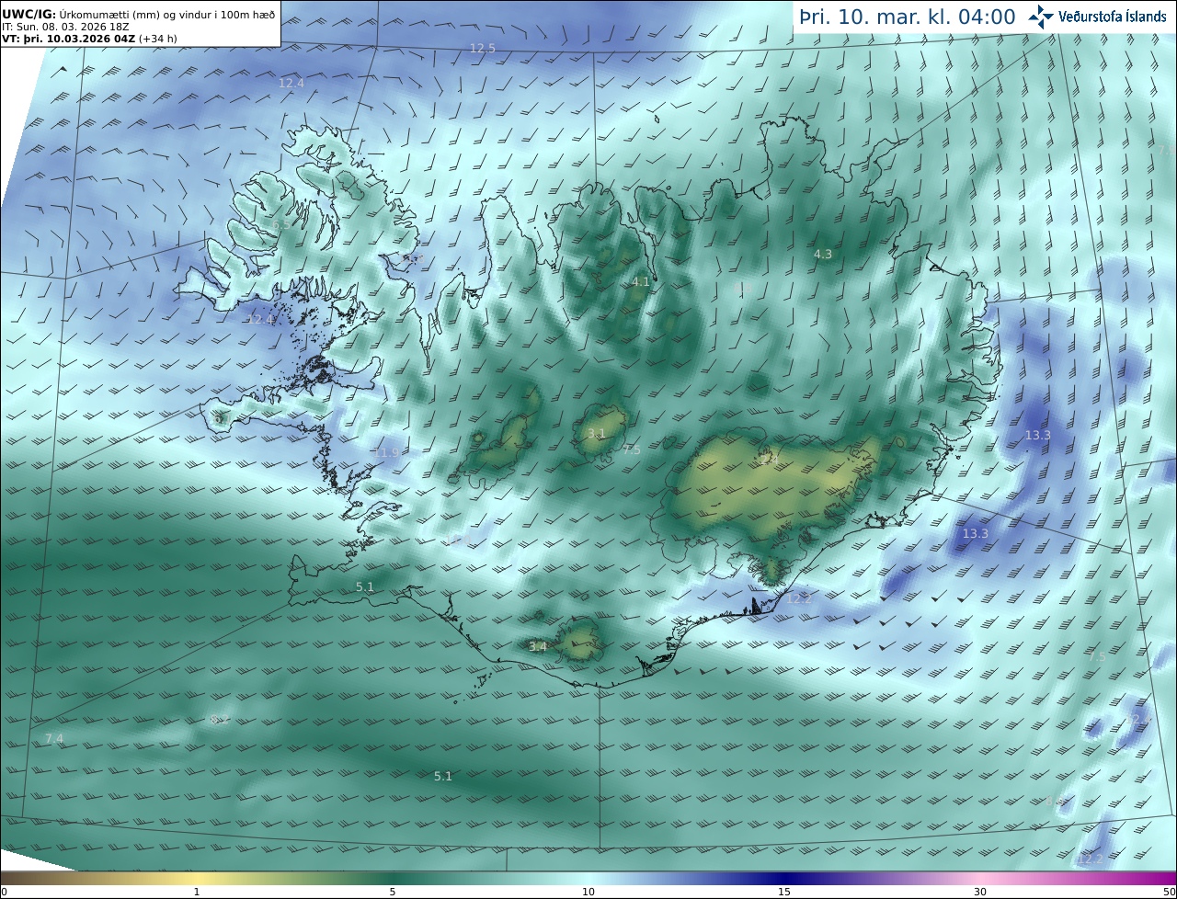Click the 3.1 value on the central glacier
The image size is (1177, 899).
tap(596, 433)
